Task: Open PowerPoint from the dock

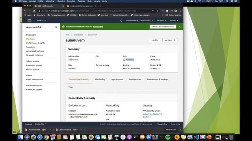Action: pyautogui.click(x=209, y=137)
